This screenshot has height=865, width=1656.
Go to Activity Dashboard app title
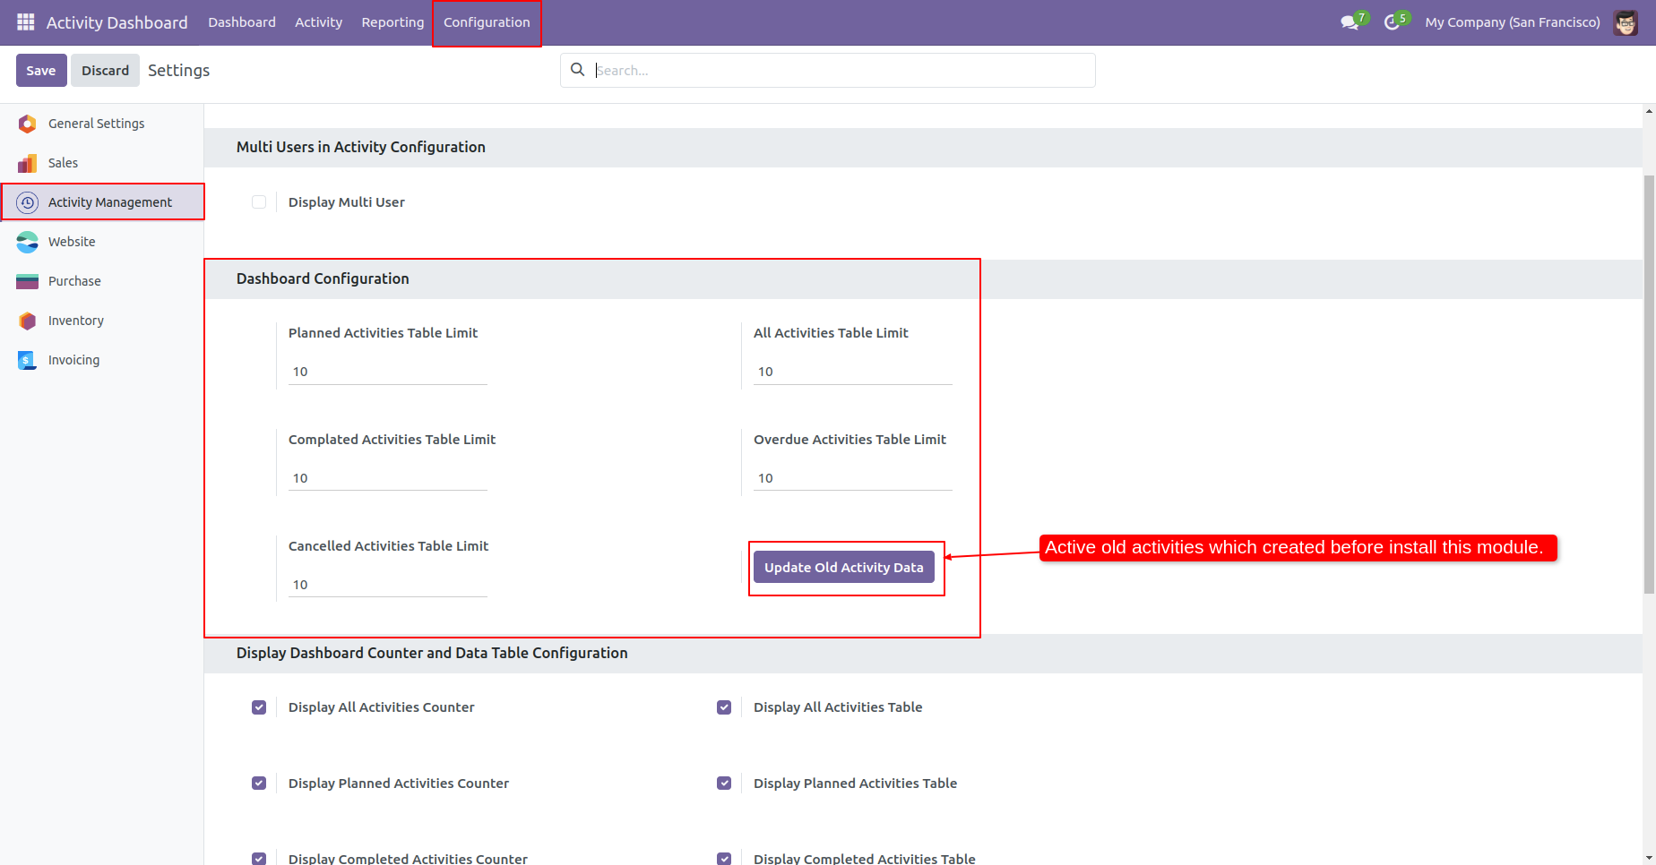(117, 22)
